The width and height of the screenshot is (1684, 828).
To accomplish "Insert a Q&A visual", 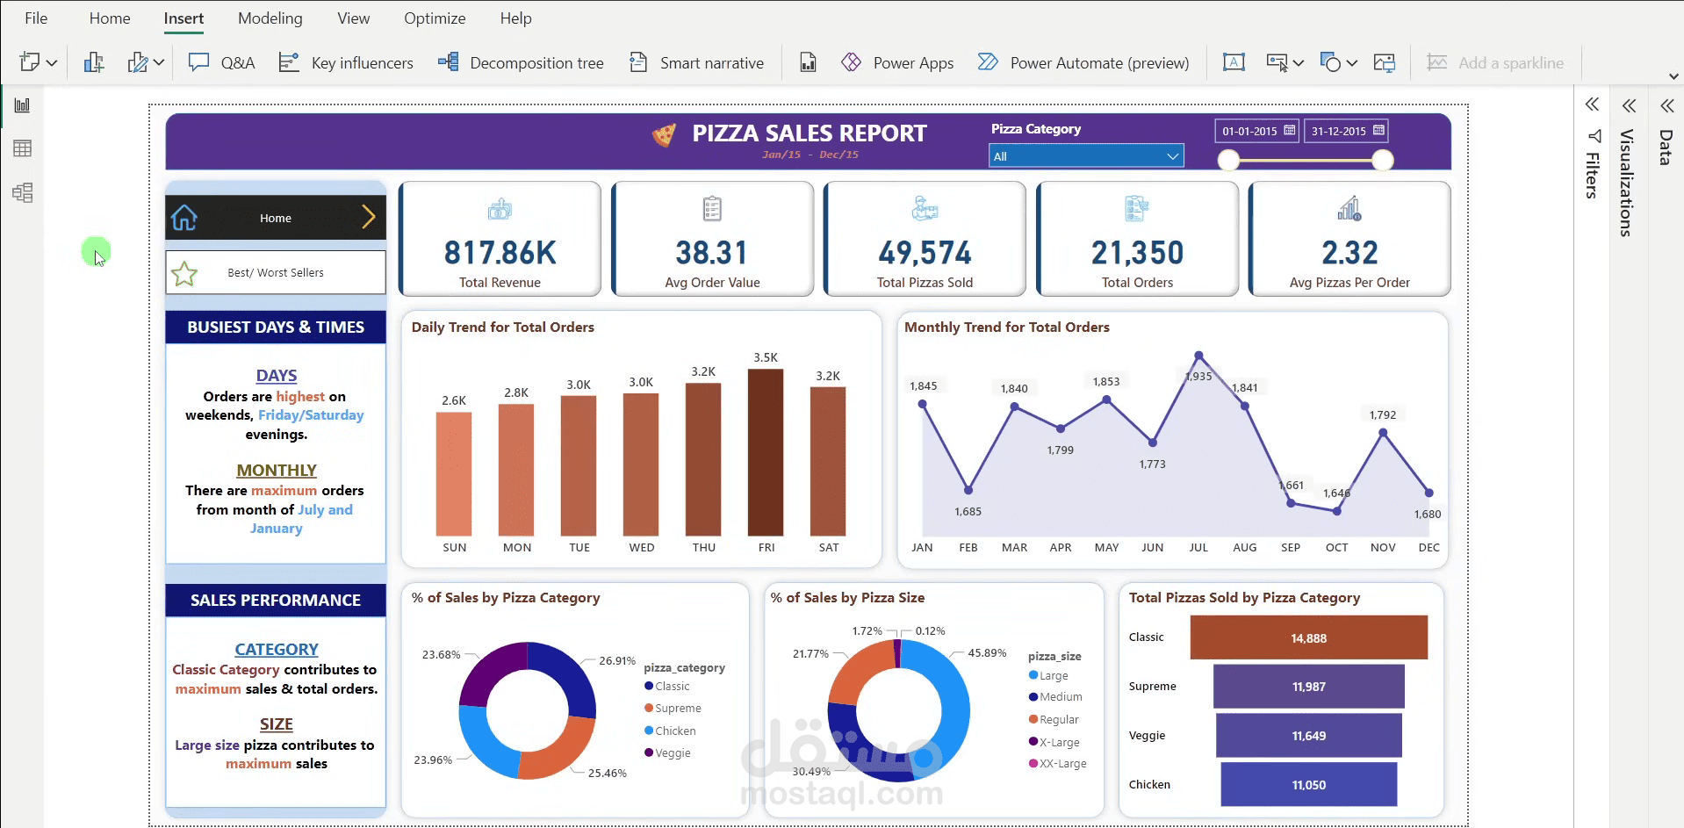I will point(220,62).
